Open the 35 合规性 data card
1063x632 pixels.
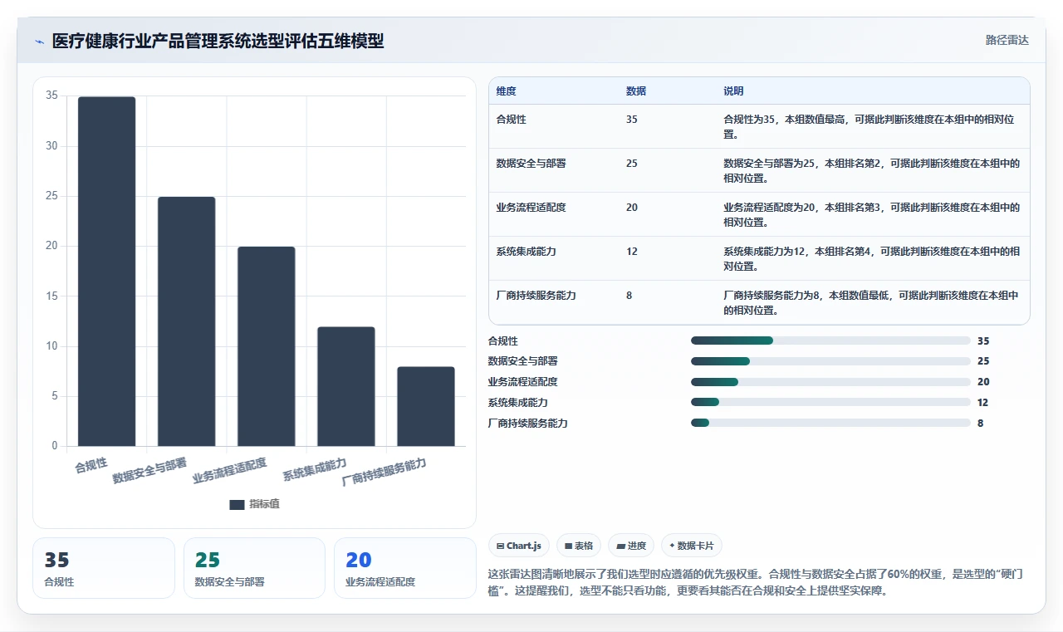click(x=104, y=568)
